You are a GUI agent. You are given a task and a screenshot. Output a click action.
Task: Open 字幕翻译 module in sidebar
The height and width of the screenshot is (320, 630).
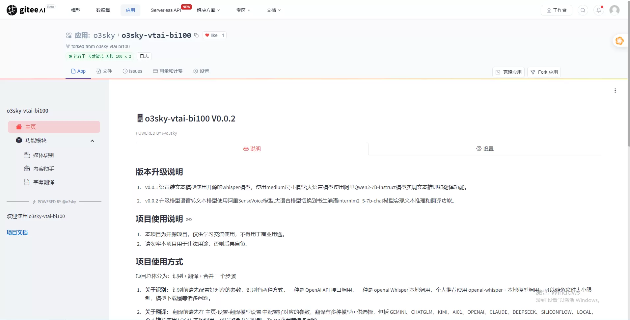(39, 182)
